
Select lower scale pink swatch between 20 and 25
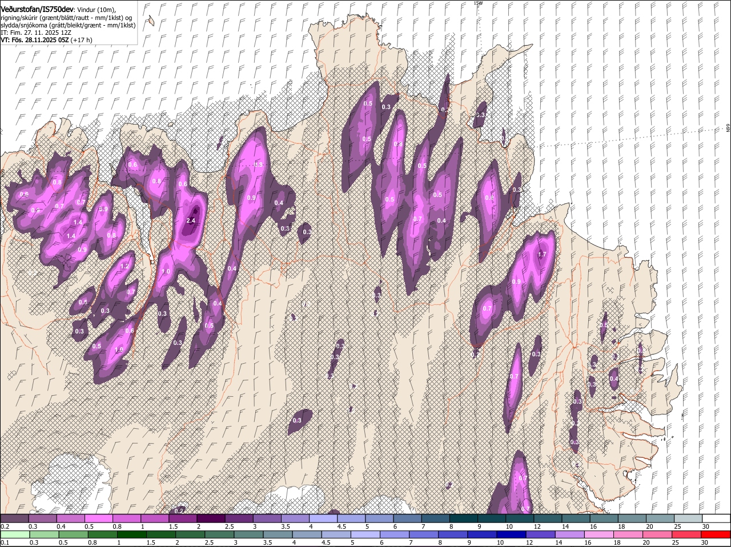(x=658, y=534)
